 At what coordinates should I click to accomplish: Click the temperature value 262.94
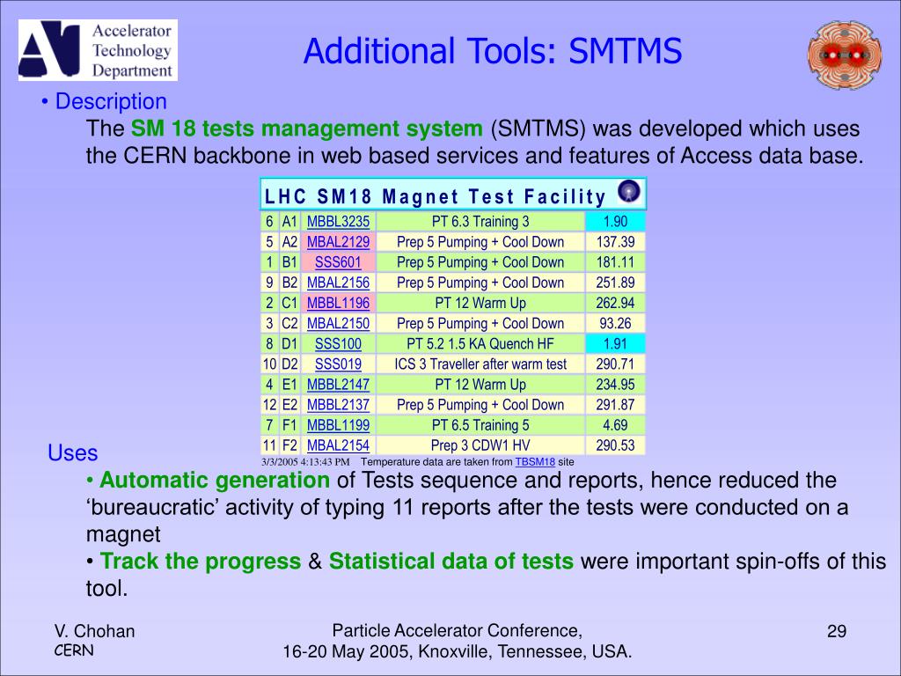coord(615,303)
